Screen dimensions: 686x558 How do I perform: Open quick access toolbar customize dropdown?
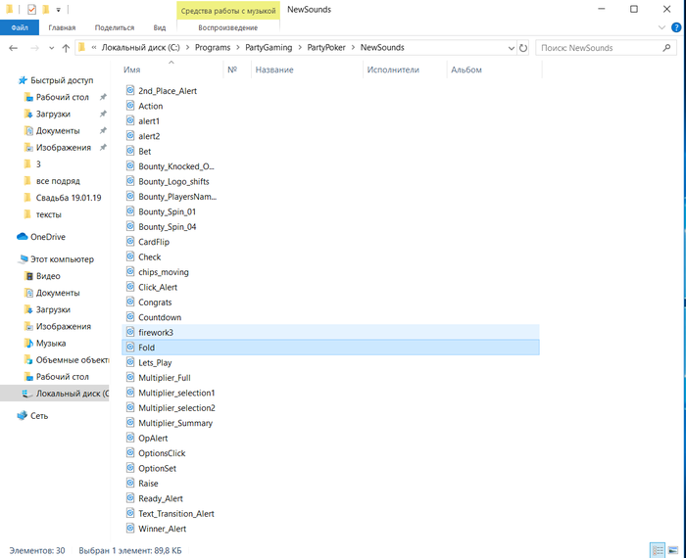coord(58,10)
